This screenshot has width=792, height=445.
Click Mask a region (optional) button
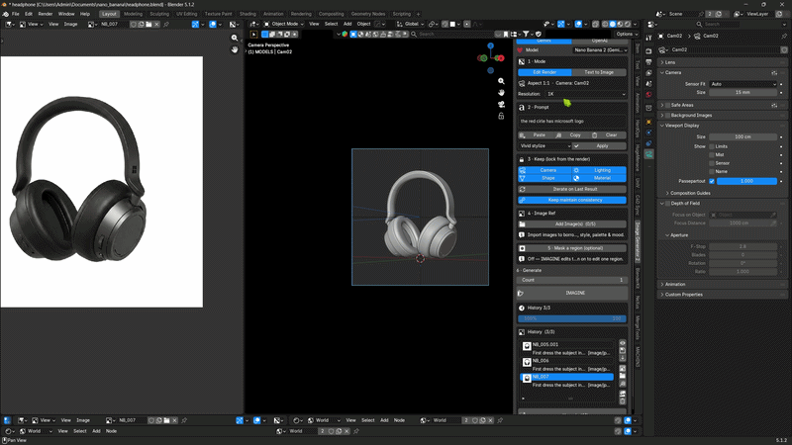pyautogui.click(x=572, y=248)
